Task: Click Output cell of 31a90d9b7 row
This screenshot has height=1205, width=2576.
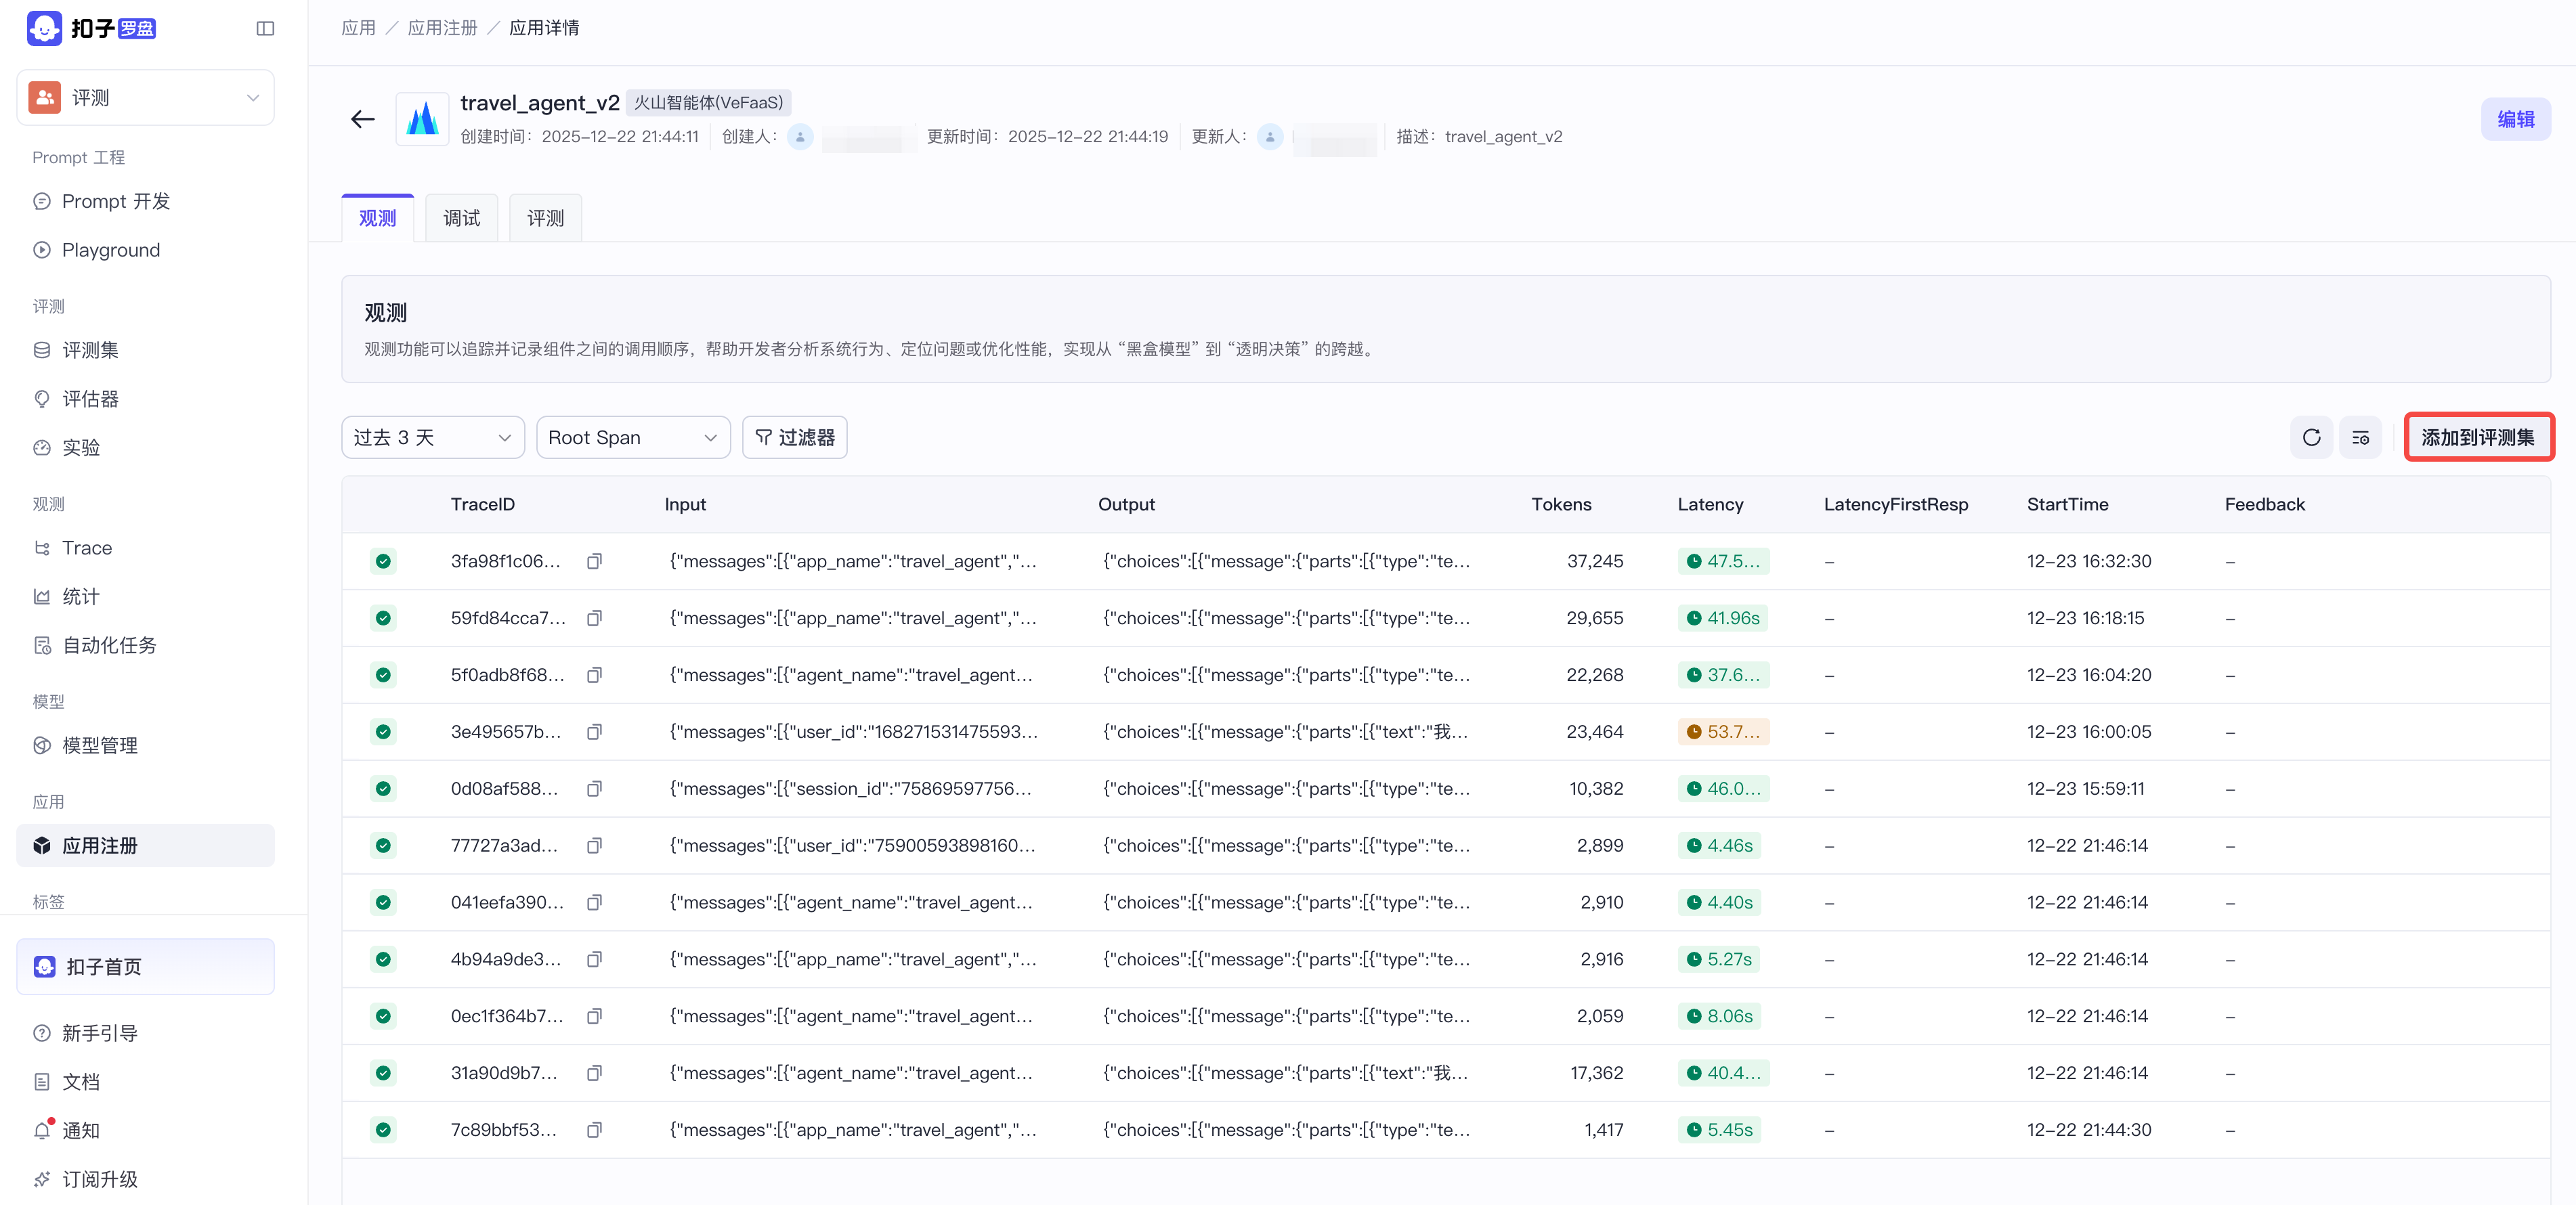Action: point(1286,1073)
